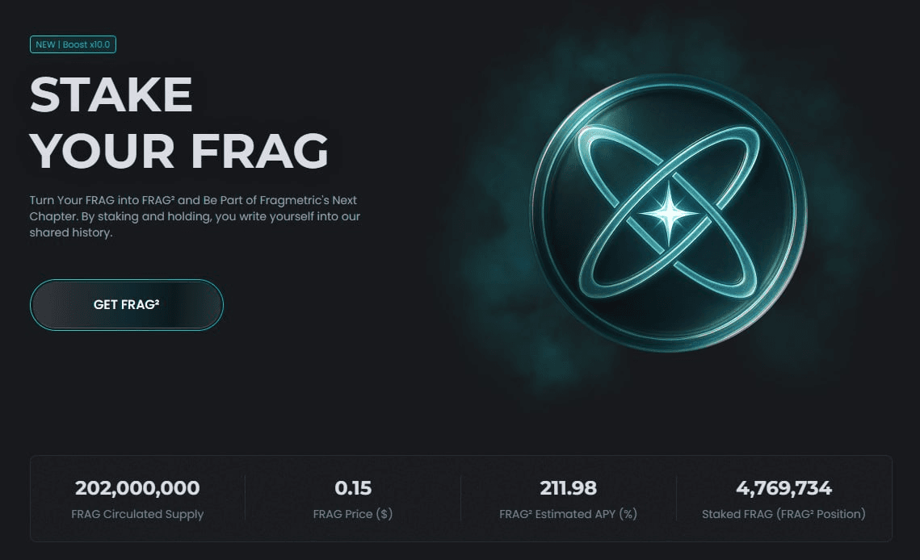The height and width of the screenshot is (560, 920).
Task: Select the 4,769,734 staked FRAG value
Action: pyautogui.click(x=783, y=488)
